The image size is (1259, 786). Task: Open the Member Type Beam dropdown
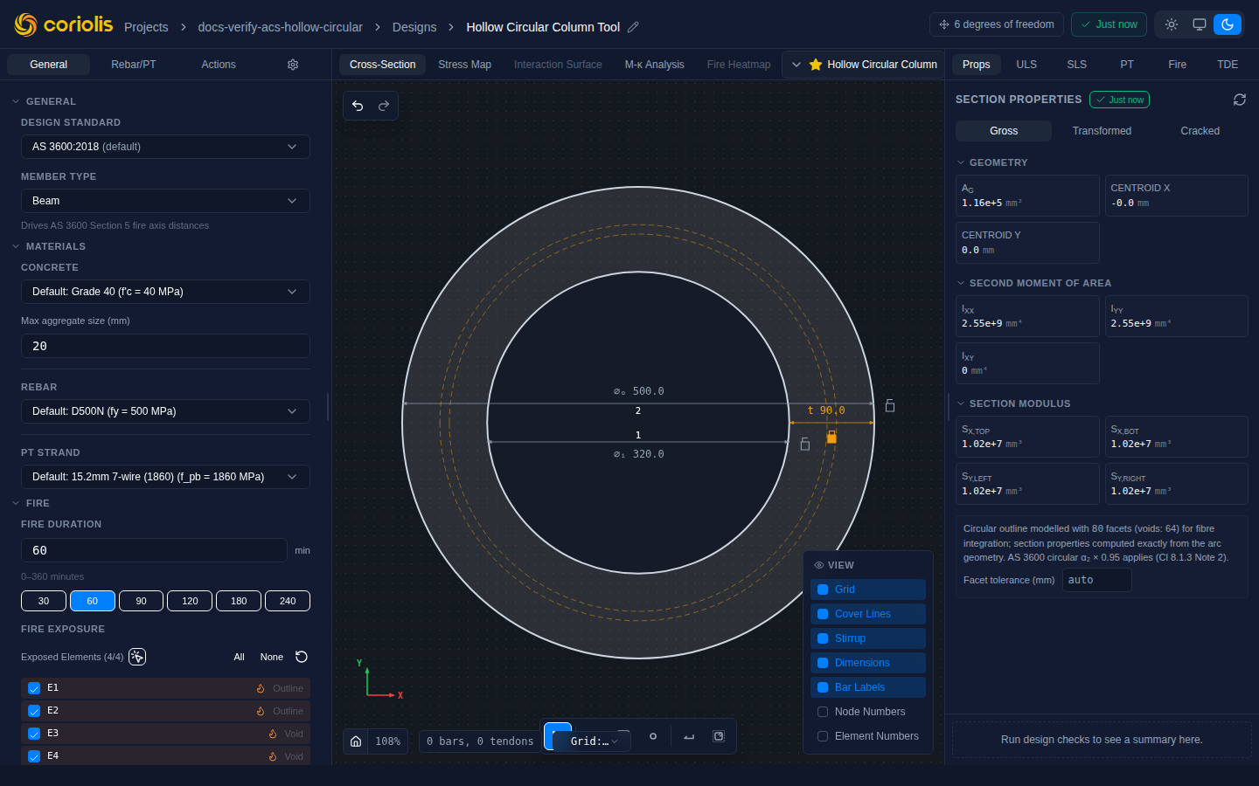[165, 201]
